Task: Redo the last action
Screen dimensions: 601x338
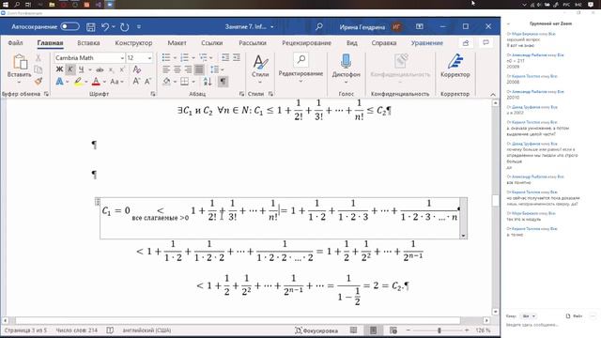Action: pyautogui.click(x=125, y=27)
